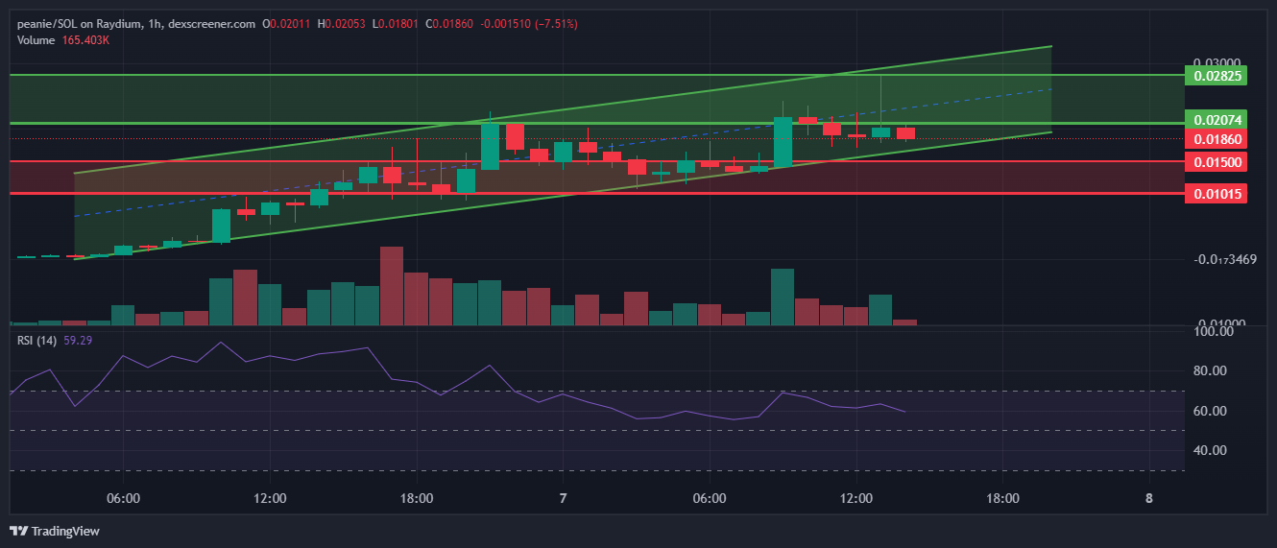Click the 0.01500 red level label
Viewport: 1277px width, 548px height.
1217,162
